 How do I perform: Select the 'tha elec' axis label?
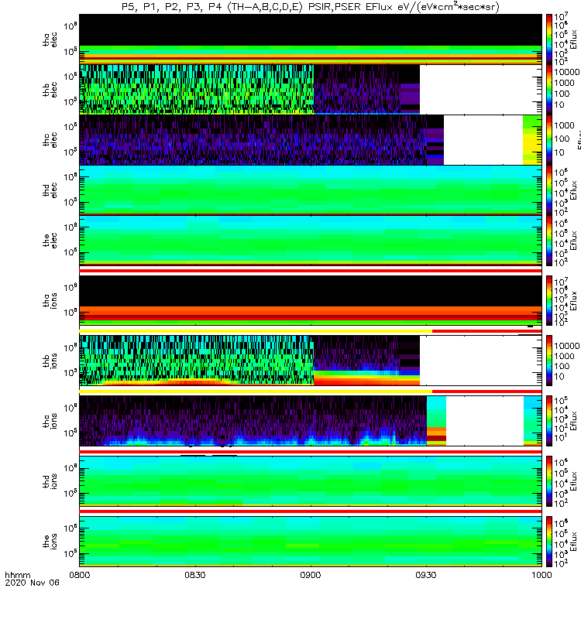(x=50, y=39)
